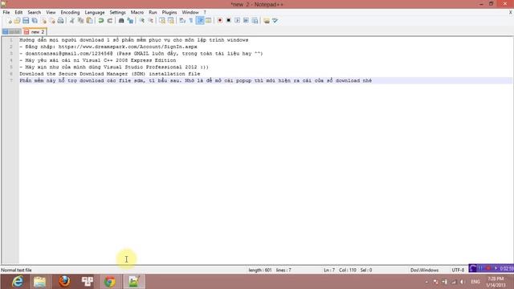Open the Search menu
This screenshot has height=289, width=514.
point(34,13)
